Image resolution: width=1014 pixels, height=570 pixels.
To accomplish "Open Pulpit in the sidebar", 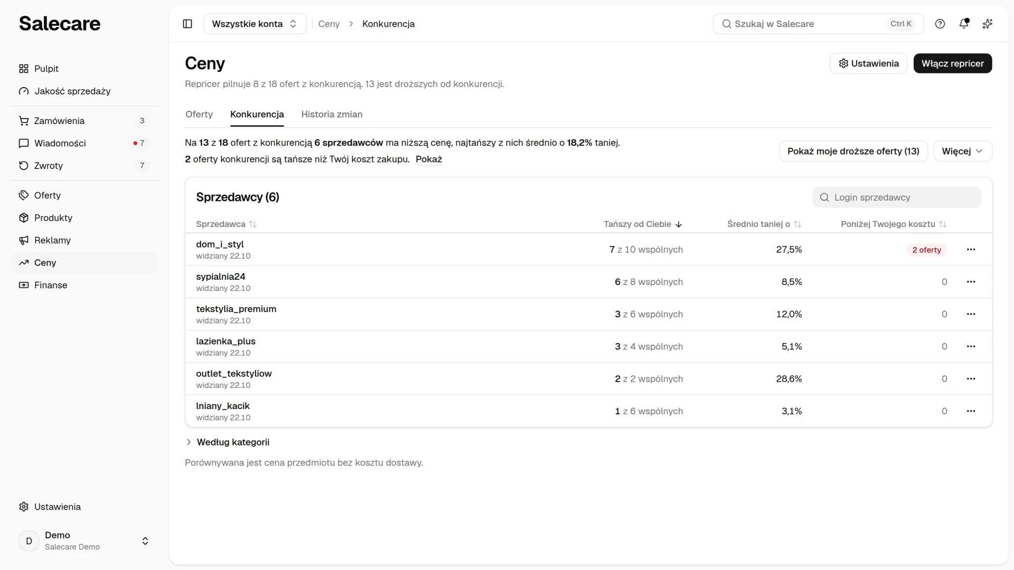I will (x=84, y=69).
